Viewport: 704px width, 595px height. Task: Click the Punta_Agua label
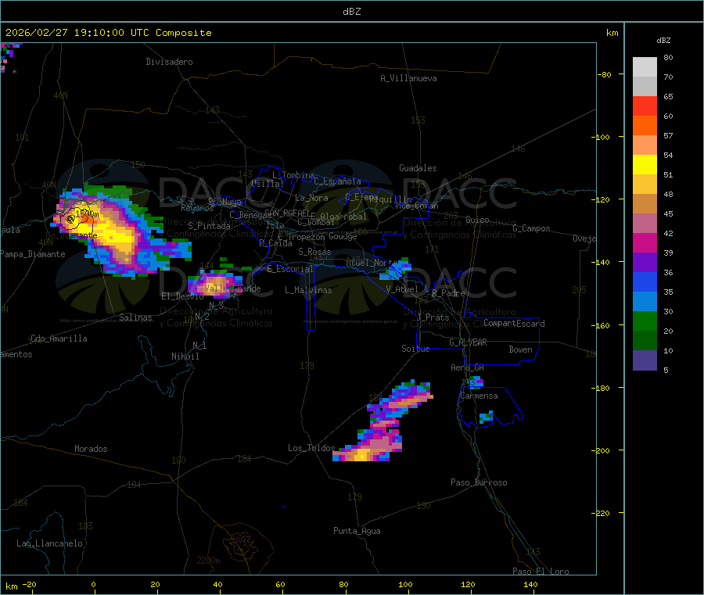tap(357, 531)
